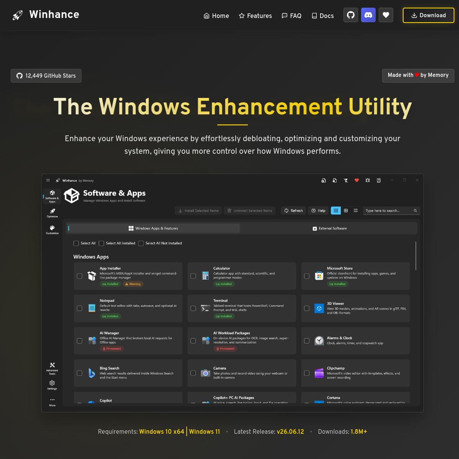Click the Permanent badge on AI Workload Packages
459x459 pixels.
pyautogui.click(x=225, y=348)
